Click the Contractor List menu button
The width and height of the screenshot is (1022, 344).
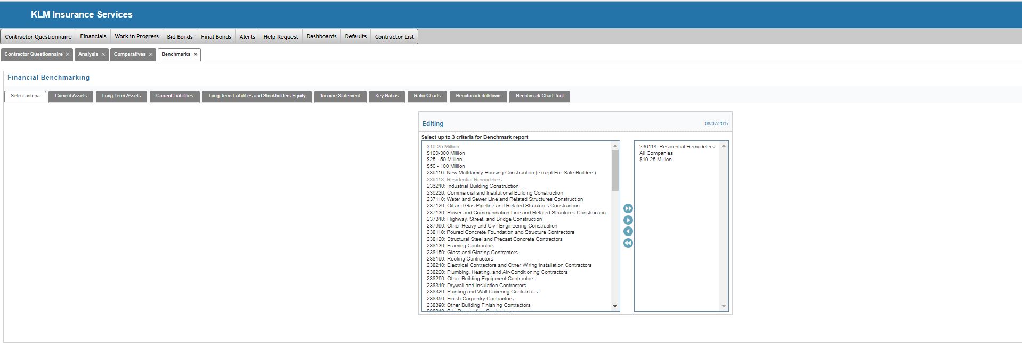pyautogui.click(x=394, y=37)
